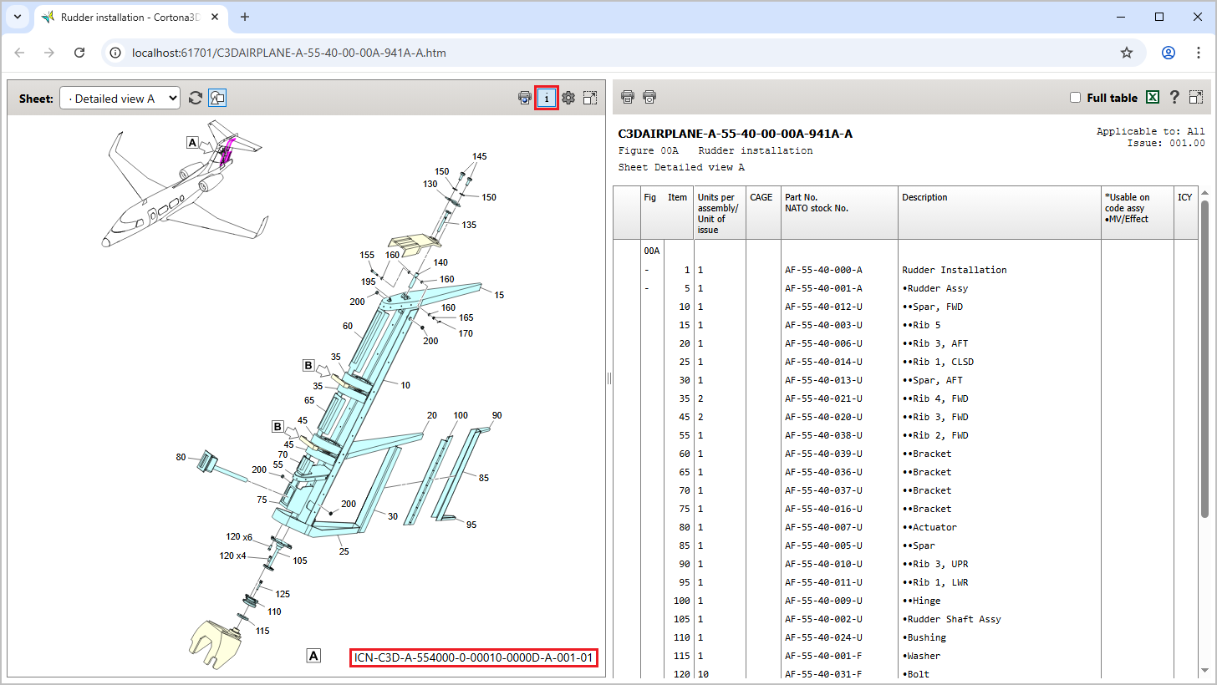
Task: Expand the illustration to full screen
Action: [x=591, y=97]
